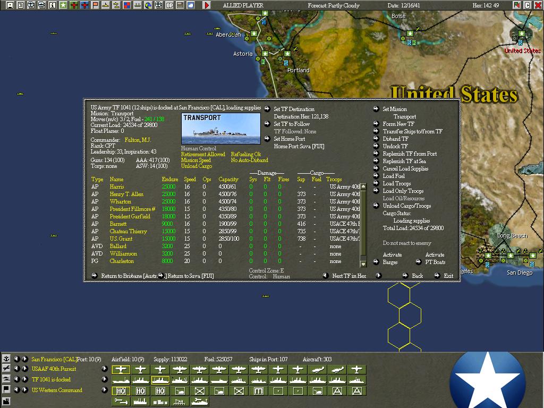This screenshot has width=544, height=408.
Task: Select the highlighted TF 1041 ship icon
Action: 160,380
